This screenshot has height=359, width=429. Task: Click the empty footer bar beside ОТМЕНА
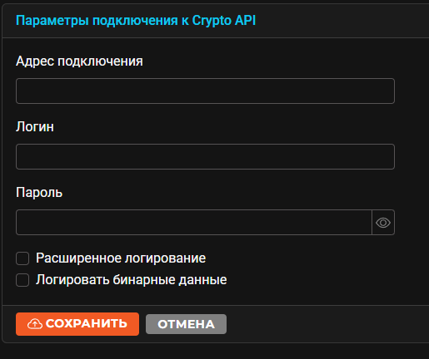click(x=327, y=324)
